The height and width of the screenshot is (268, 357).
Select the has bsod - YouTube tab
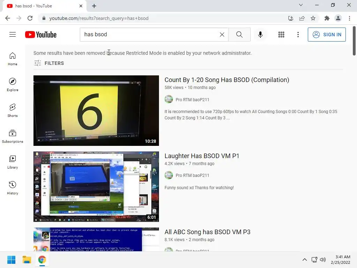44,6
